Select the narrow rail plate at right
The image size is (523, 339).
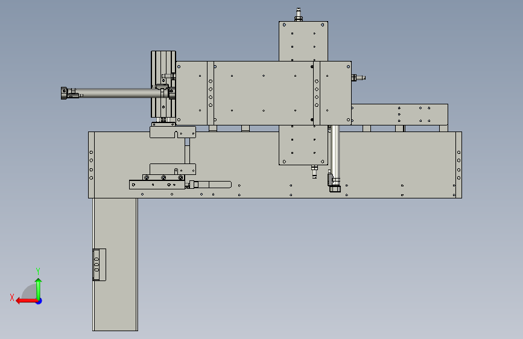pos(399,115)
